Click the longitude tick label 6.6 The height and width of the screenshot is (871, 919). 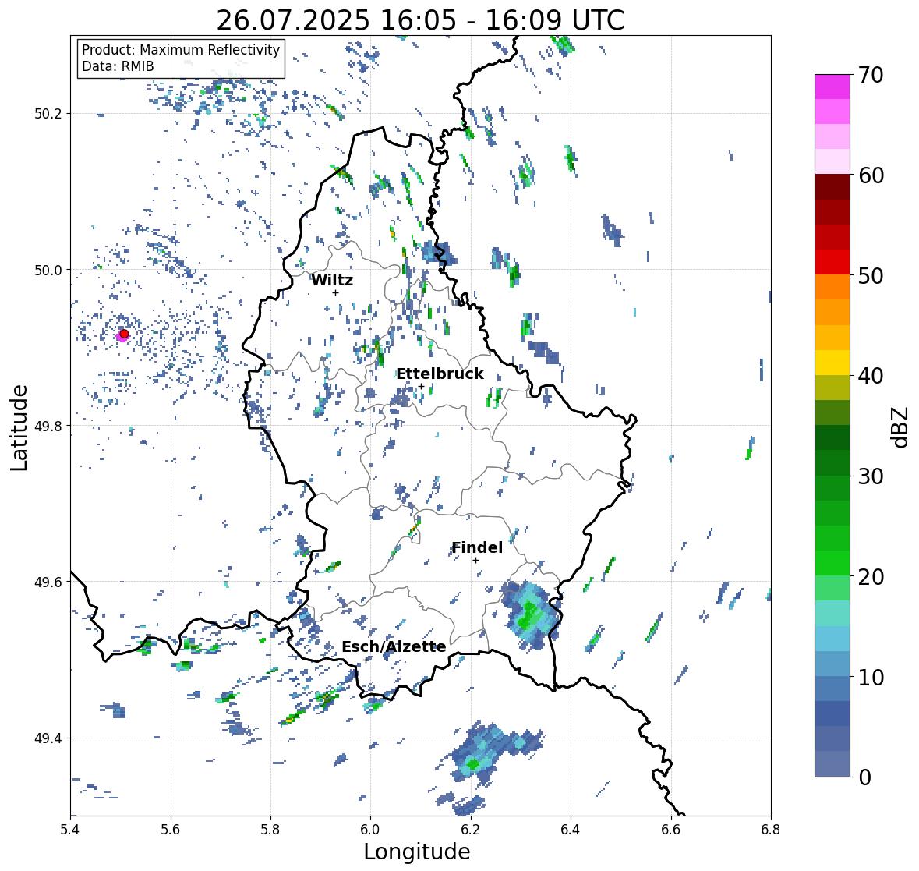tap(671, 830)
